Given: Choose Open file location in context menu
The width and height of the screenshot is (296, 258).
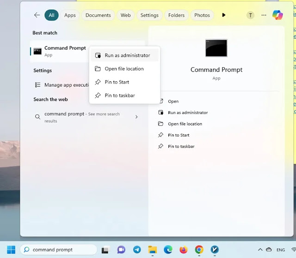Looking at the screenshot, I should click(x=124, y=69).
